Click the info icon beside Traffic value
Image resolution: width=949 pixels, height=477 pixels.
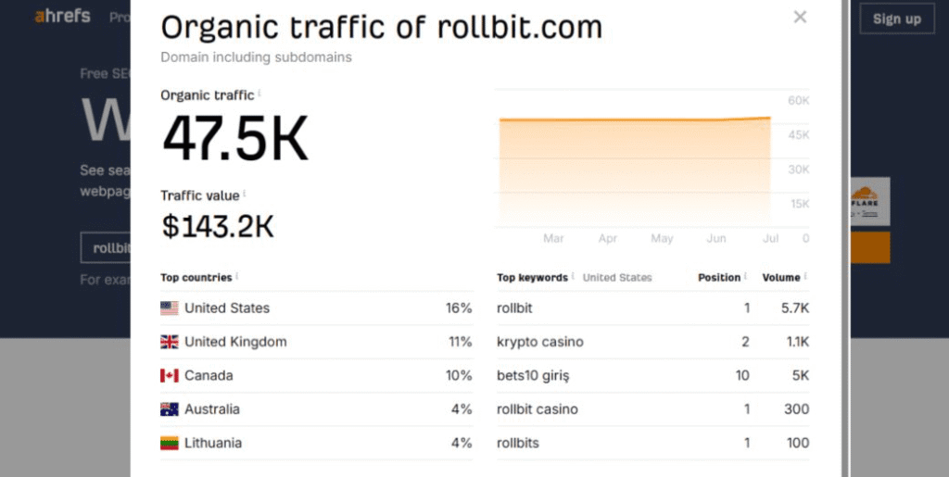[246, 195]
